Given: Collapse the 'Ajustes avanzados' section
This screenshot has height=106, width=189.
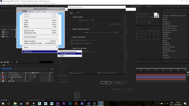Looking at the screenshot, I should pos(71,37).
